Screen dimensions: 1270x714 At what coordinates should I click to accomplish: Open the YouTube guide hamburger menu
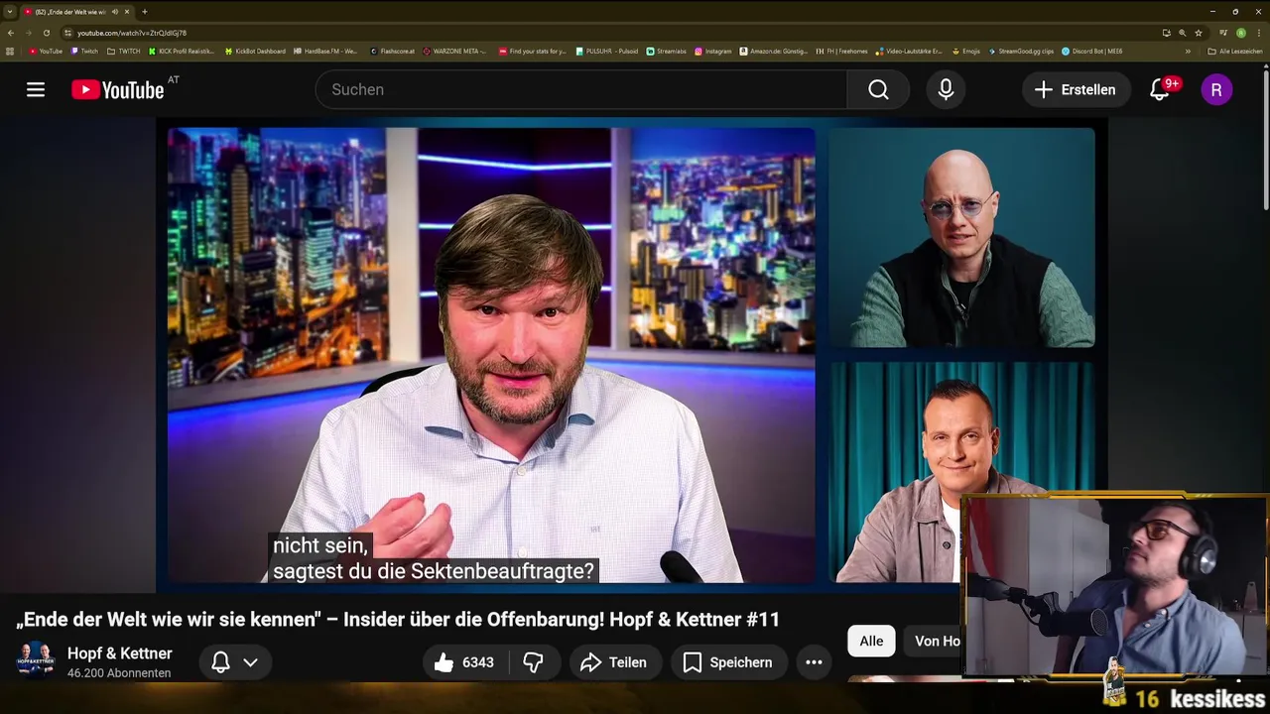[36, 89]
